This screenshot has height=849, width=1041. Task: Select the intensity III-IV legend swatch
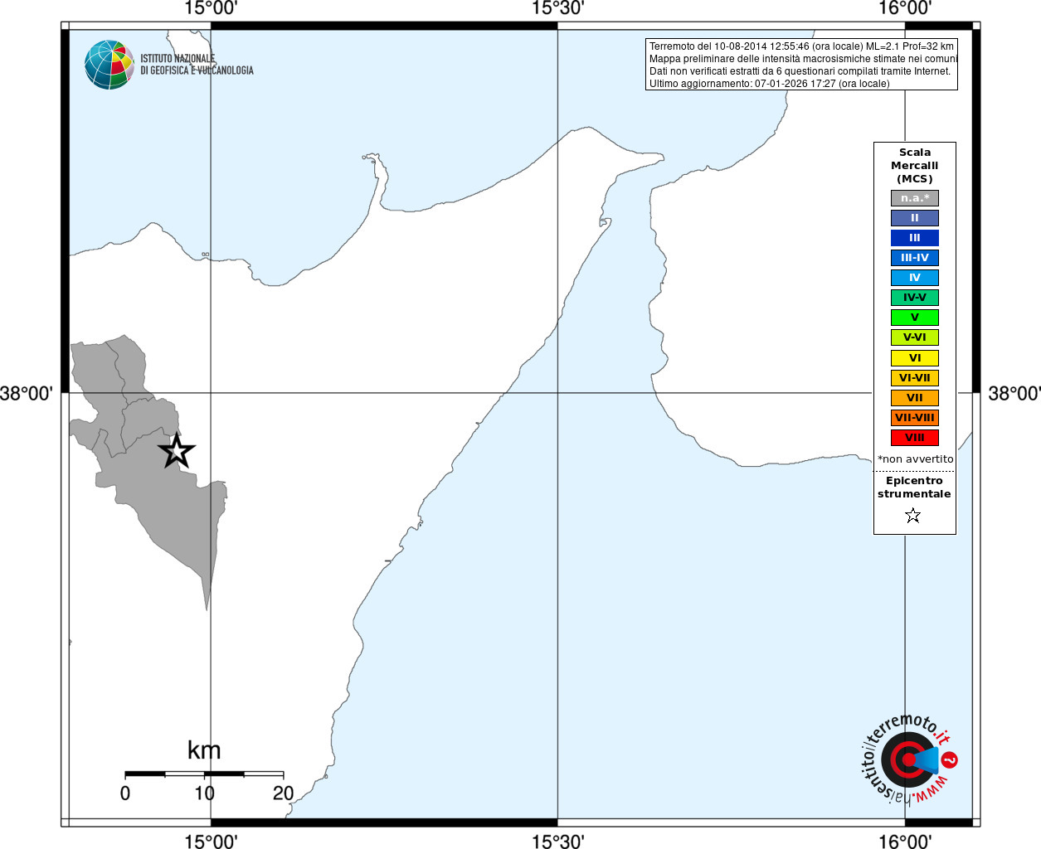click(x=915, y=258)
